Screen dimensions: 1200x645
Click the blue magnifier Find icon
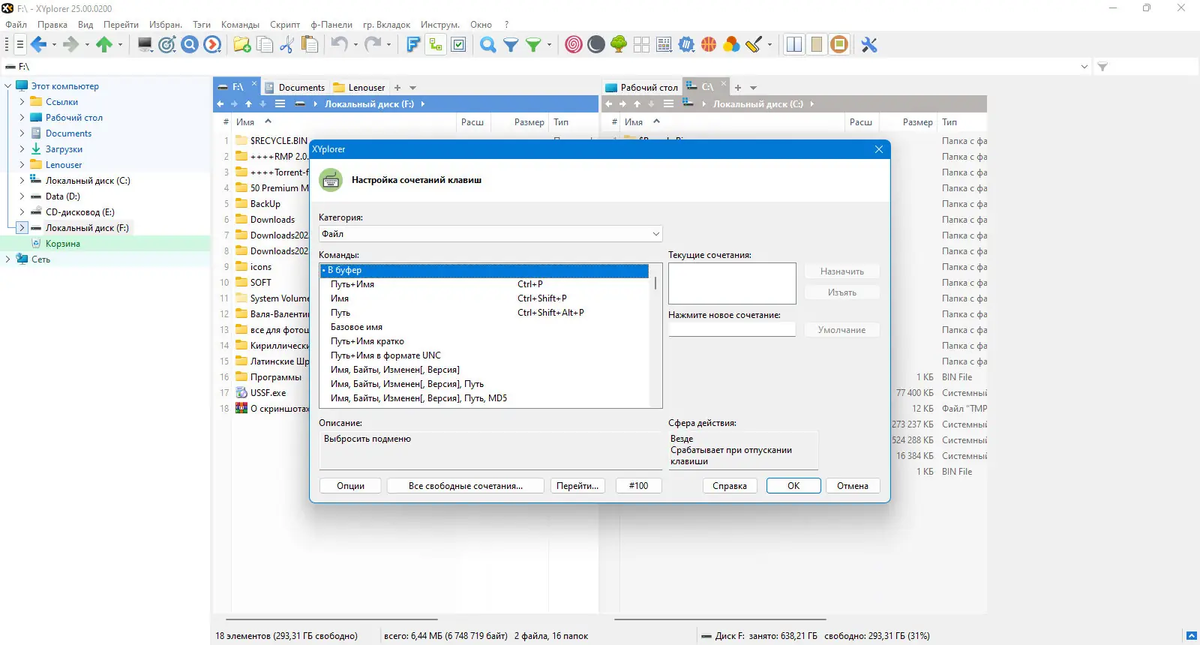(x=487, y=45)
